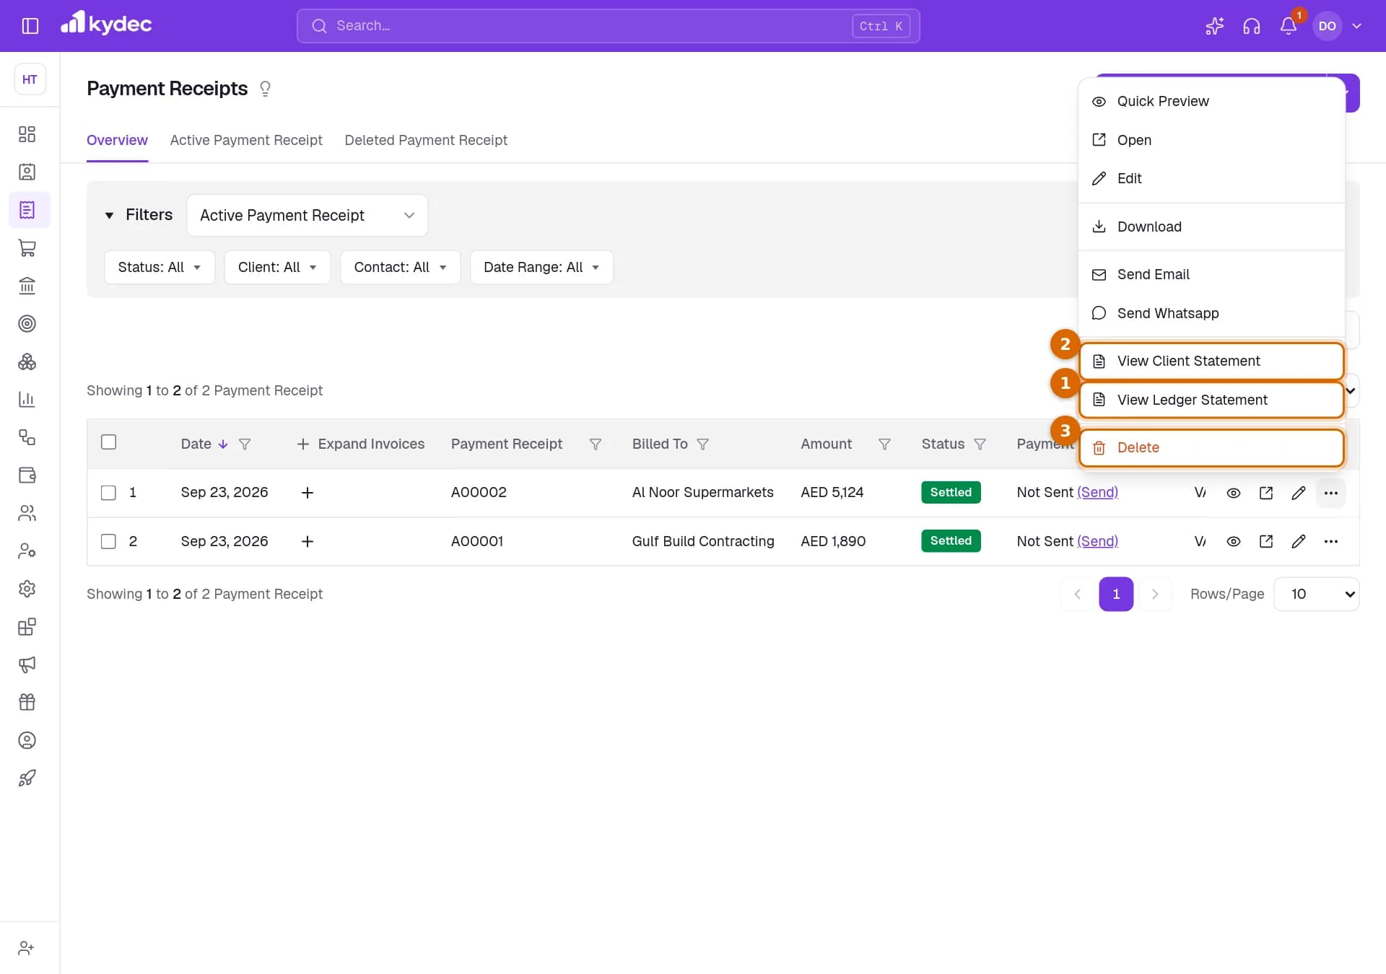Tick the select-all header checkbox
This screenshot has width=1386, height=974.
[x=108, y=442]
